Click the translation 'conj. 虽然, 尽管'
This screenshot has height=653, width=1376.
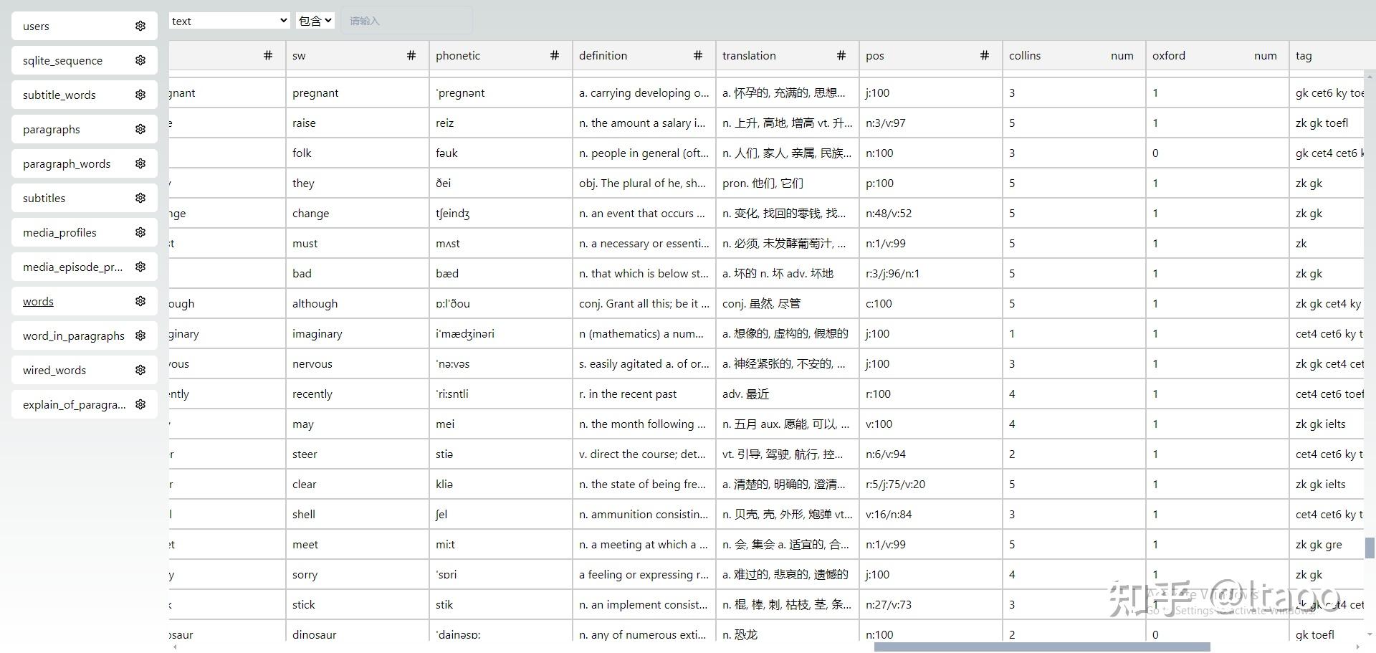tap(787, 304)
